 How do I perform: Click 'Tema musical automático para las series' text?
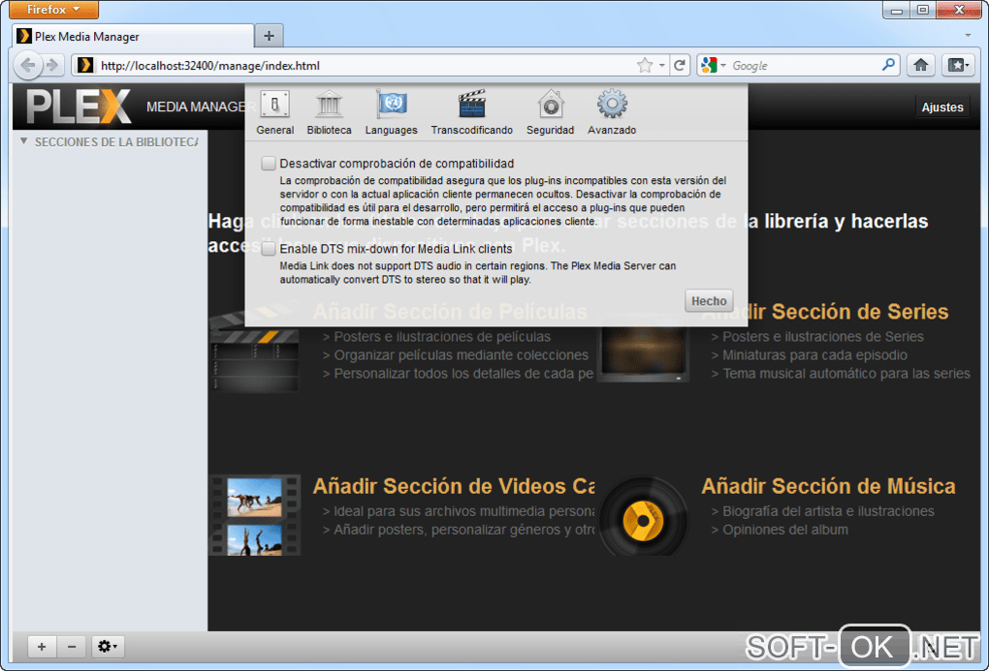click(845, 374)
